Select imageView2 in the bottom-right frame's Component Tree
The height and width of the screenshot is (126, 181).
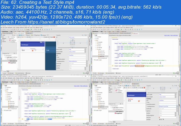[119, 113]
